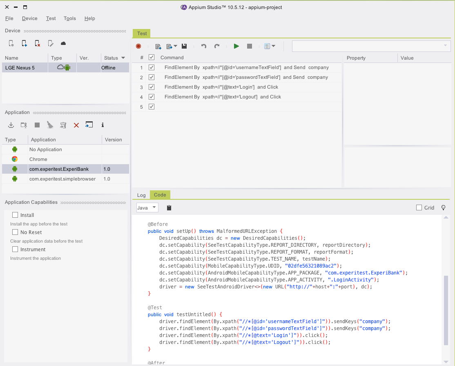Screen dimensions: 455x366
Task: Switch to the Log tab
Action: (x=141, y=195)
